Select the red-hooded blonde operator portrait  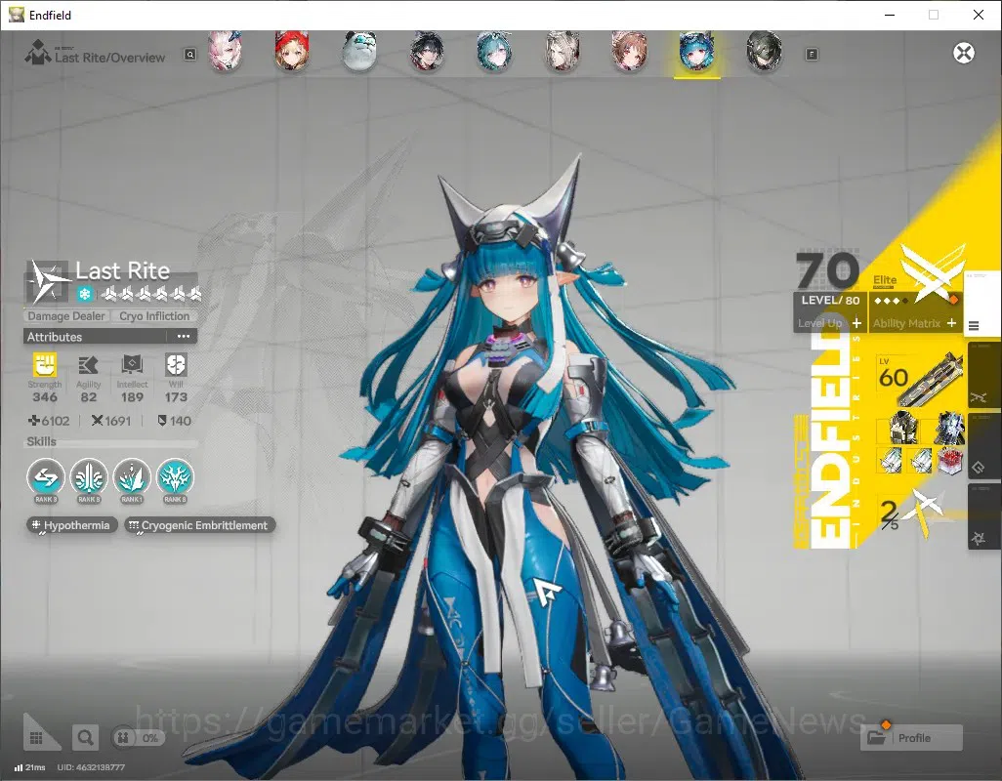[x=292, y=52]
